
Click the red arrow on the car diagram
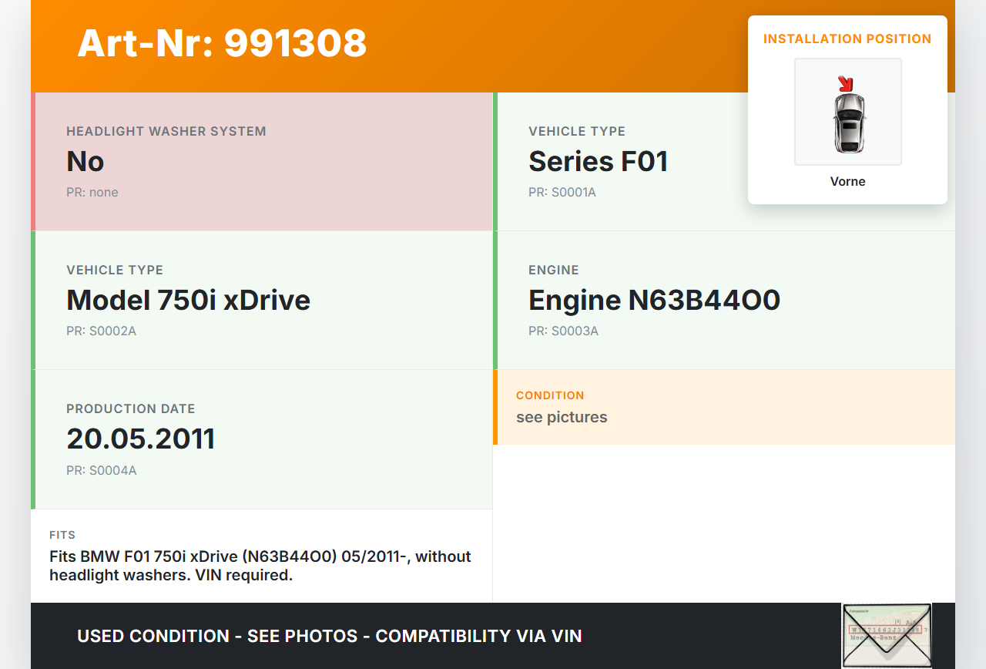tap(845, 83)
